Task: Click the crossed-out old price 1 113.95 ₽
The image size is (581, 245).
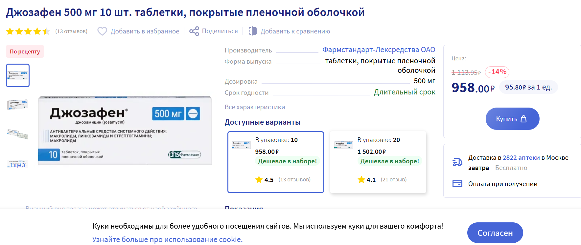Action: click(466, 72)
